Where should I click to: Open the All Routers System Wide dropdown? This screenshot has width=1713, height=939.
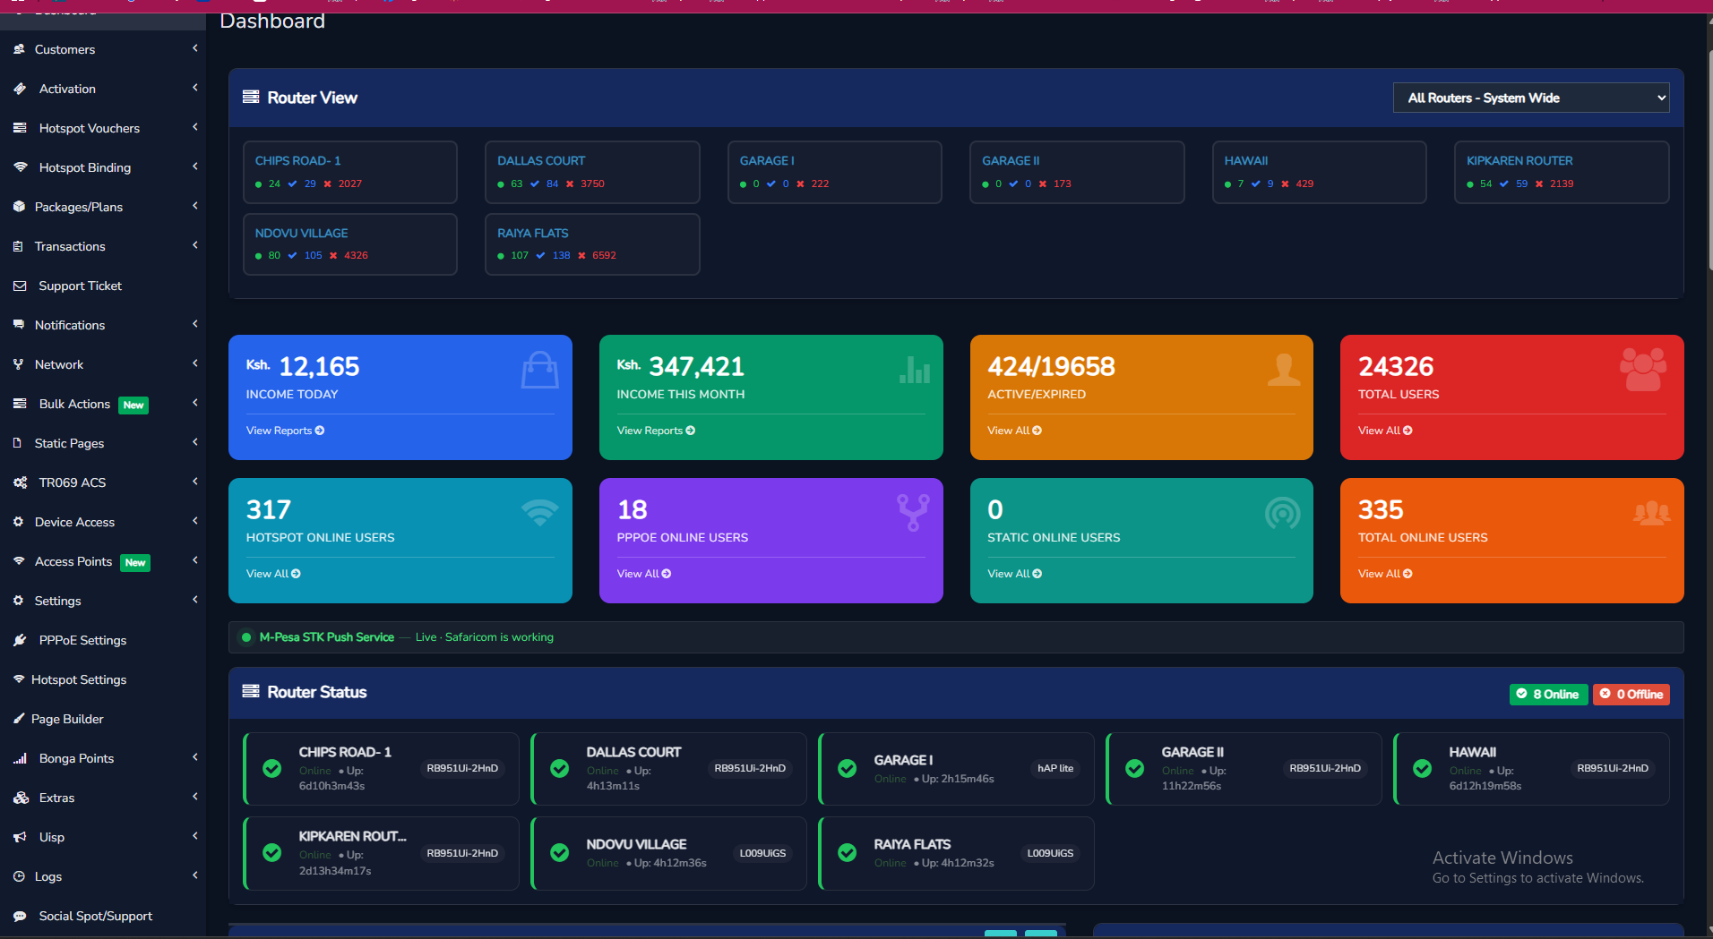[x=1530, y=98]
